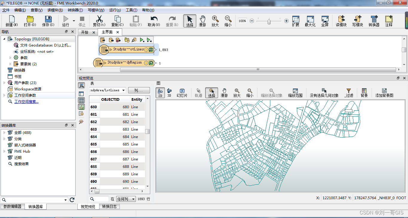Click the 扩展 extent icon
Screen dimensions: 408x218
tap(296, 19)
